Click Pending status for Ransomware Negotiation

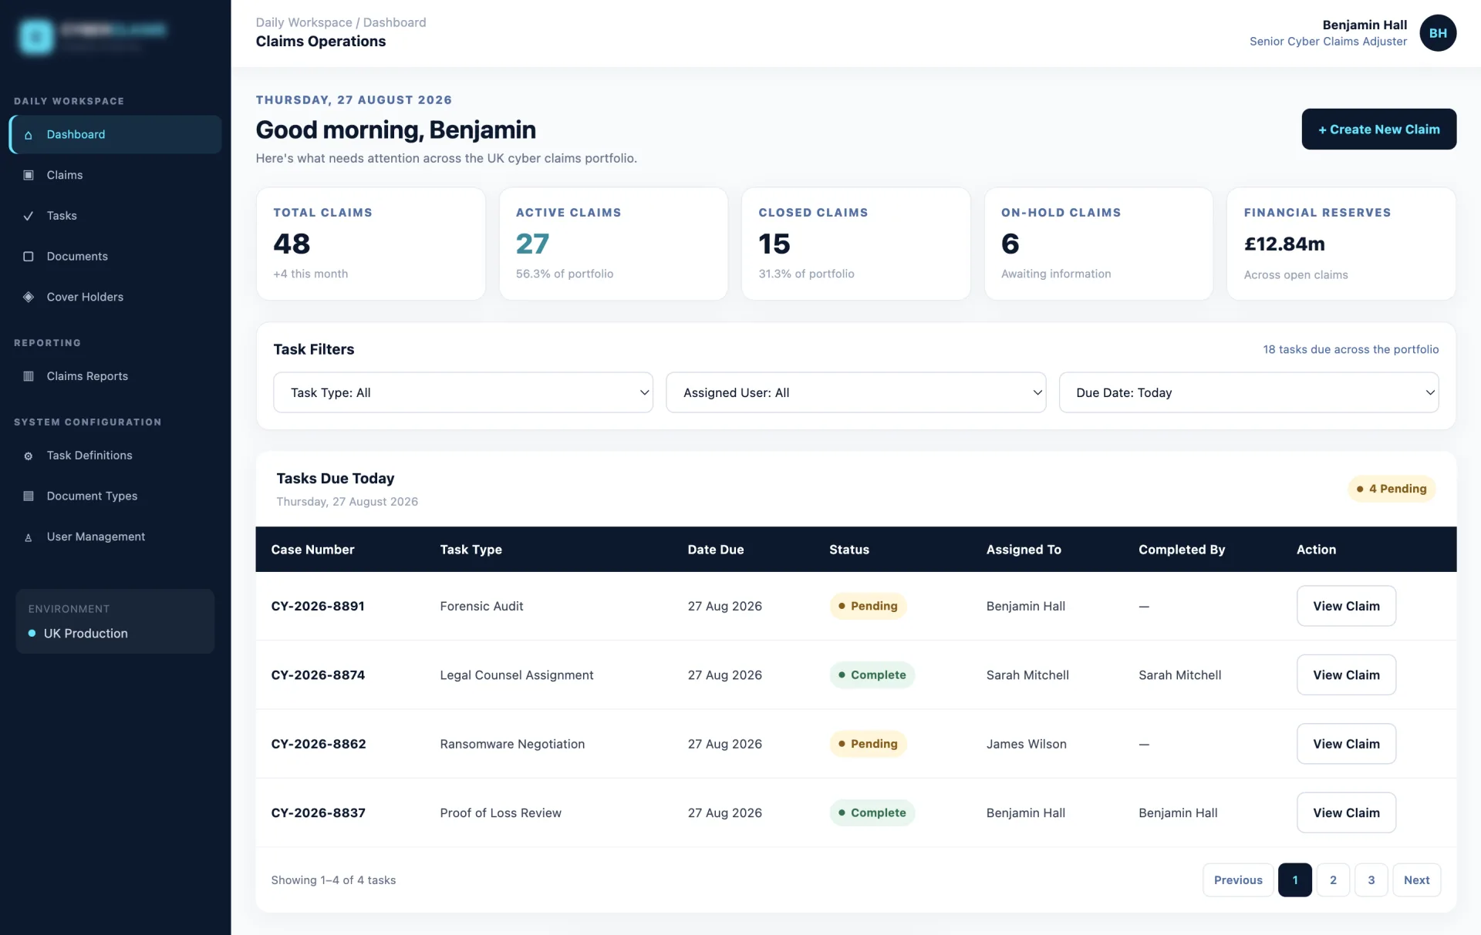pyautogui.click(x=868, y=744)
